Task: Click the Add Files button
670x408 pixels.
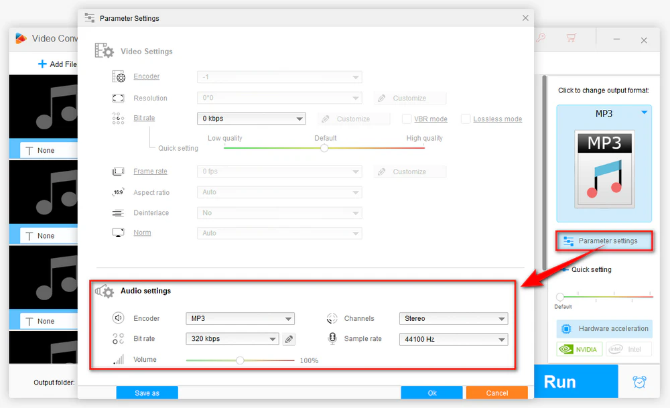Action: [x=57, y=64]
